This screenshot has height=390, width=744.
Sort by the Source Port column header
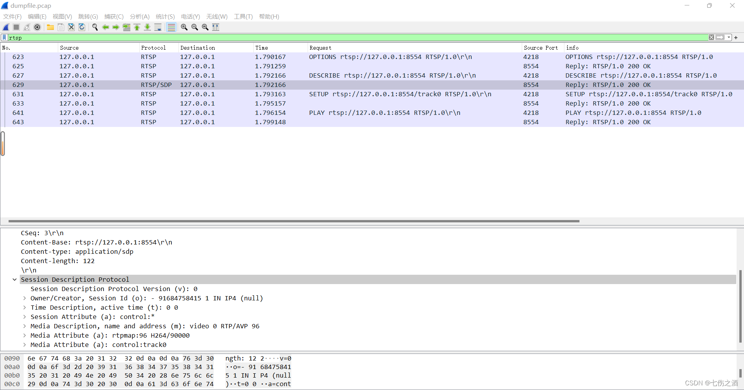pyautogui.click(x=543, y=48)
